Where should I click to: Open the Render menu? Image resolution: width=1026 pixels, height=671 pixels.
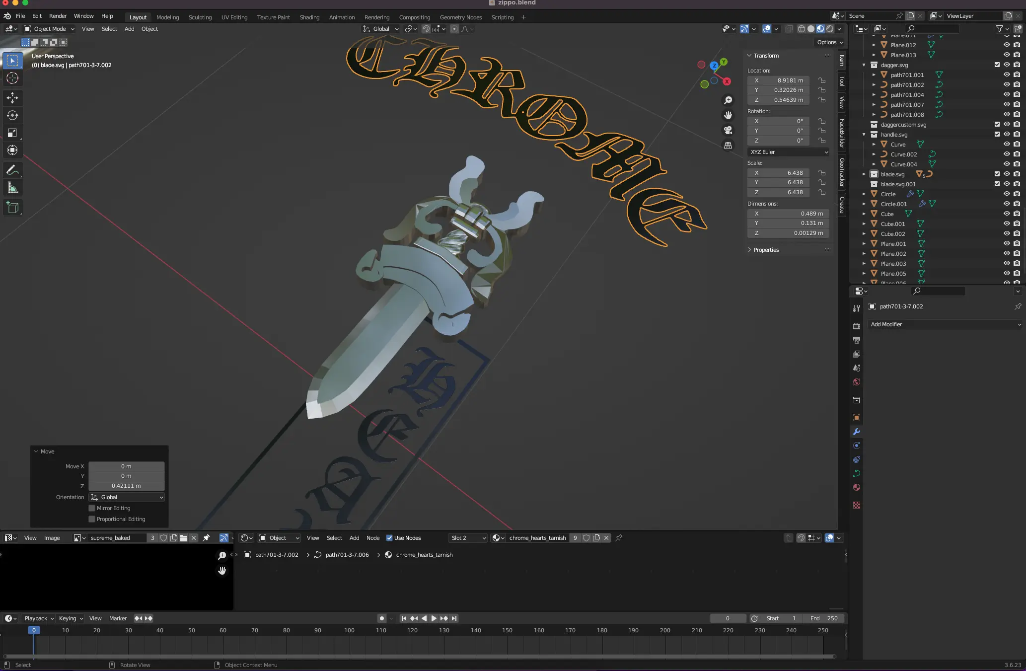click(x=58, y=16)
